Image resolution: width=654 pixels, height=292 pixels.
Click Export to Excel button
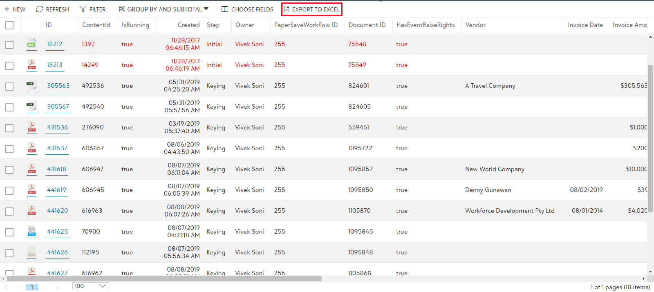(312, 9)
